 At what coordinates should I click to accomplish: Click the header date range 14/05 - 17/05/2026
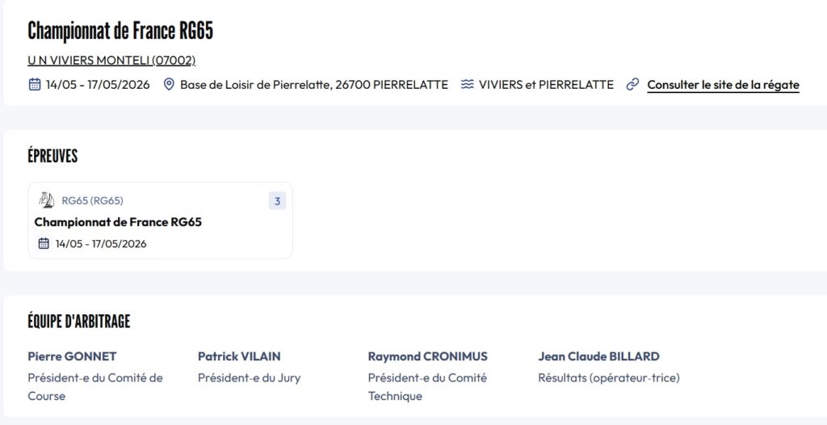click(98, 85)
